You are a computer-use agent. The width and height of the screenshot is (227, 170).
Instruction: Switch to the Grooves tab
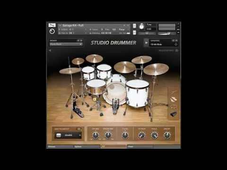coord(60,146)
